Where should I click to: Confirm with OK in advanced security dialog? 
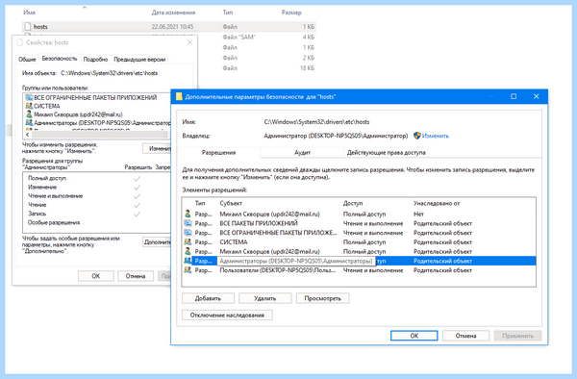click(414, 336)
